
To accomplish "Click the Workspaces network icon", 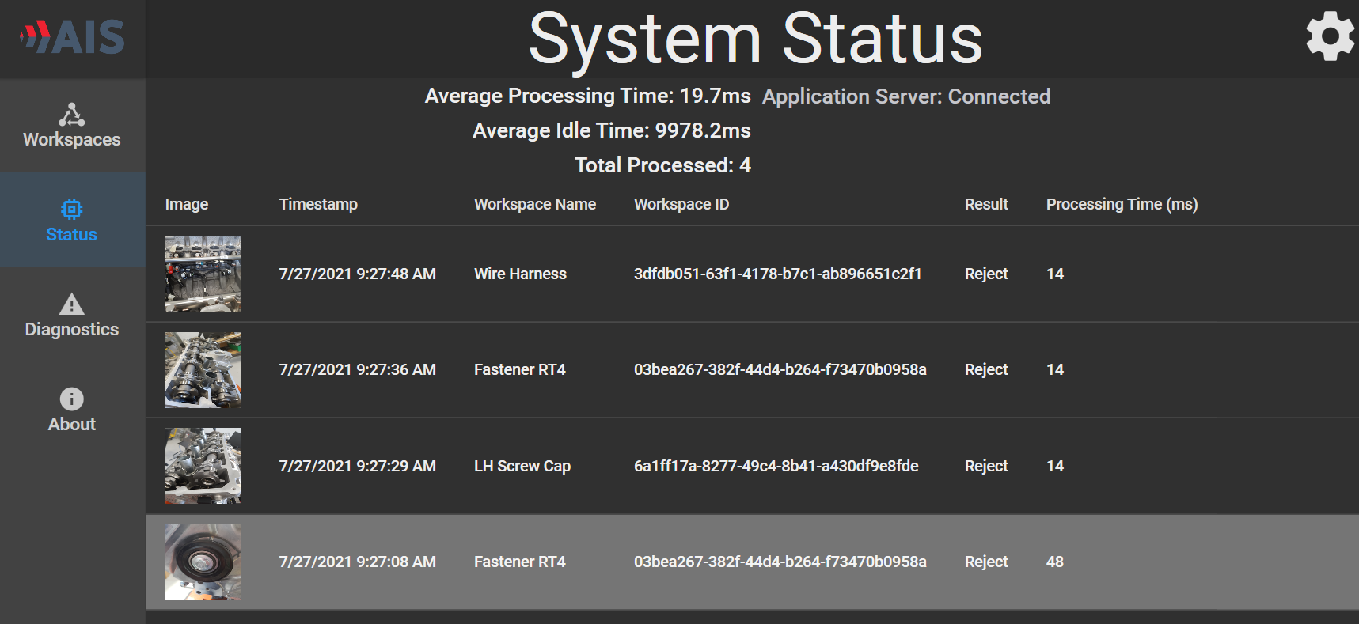I will (71, 115).
